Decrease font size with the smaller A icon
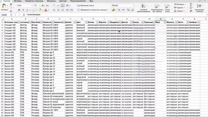This screenshot has width=208, height=117. [x=47, y=6]
